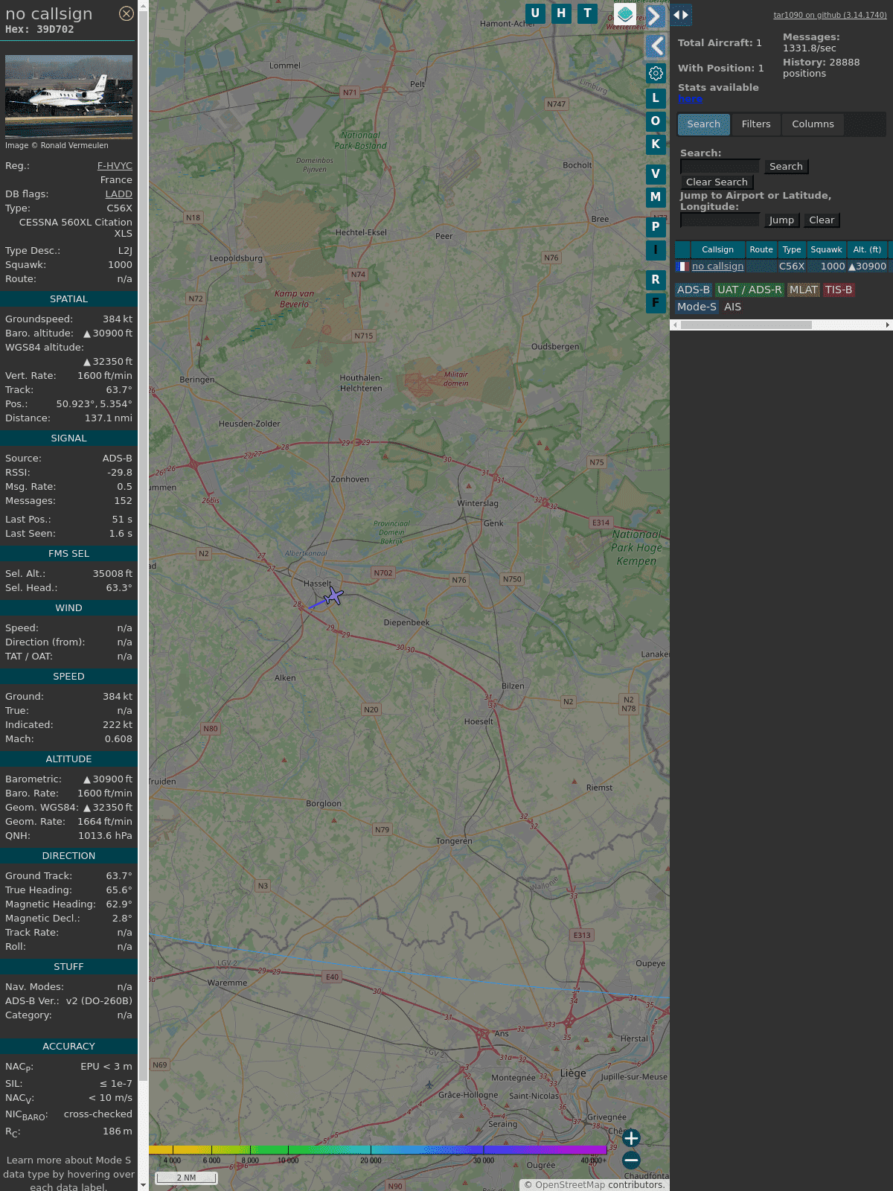The height and width of the screenshot is (1191, 893).
Task: Open the F-HVYC registration link
Action: click(115, 166)
